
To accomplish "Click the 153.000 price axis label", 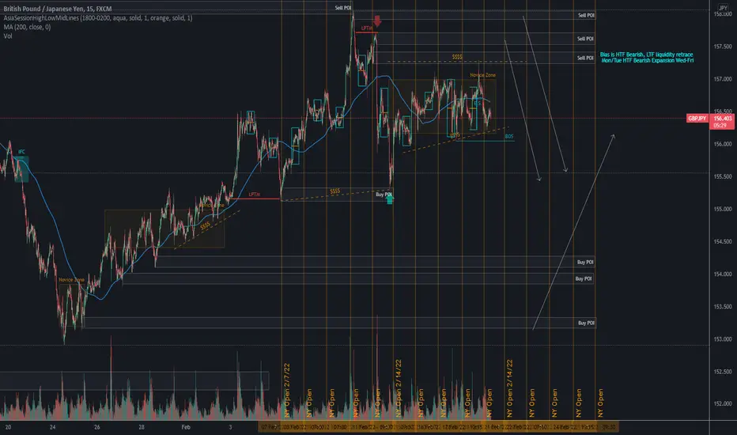I will tap(723, 339).
